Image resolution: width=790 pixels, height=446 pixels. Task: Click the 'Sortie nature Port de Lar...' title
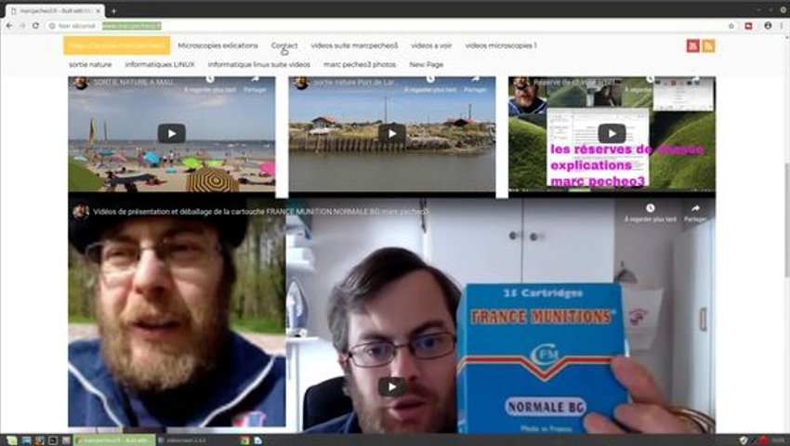pyautogui.click(x=354, y=82)
